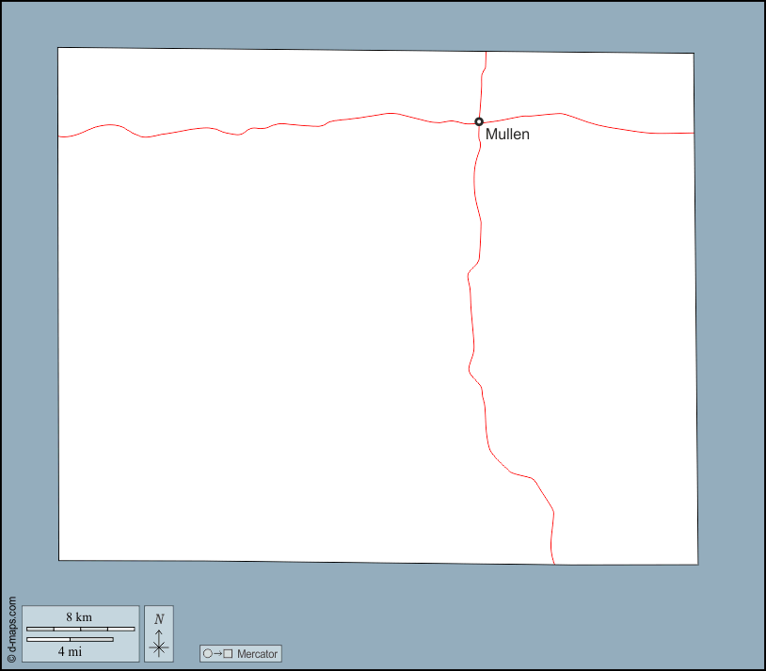
Task: Click the 8 km scale label
Action: pyautogui.click(x=79, y=616)
